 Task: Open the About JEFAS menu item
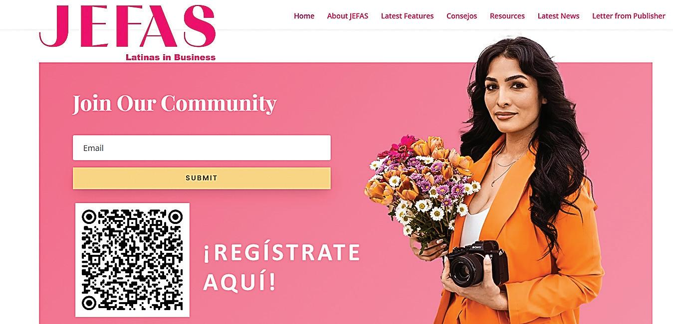point(347,16)
